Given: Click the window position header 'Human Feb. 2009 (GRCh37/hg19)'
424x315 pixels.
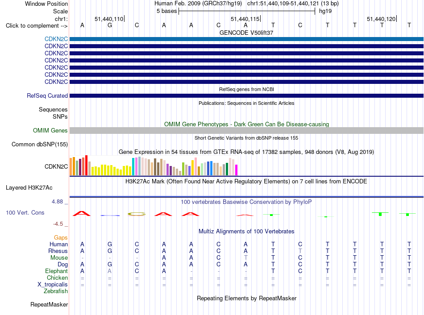Looking at the screenshot, I should 198,4.
